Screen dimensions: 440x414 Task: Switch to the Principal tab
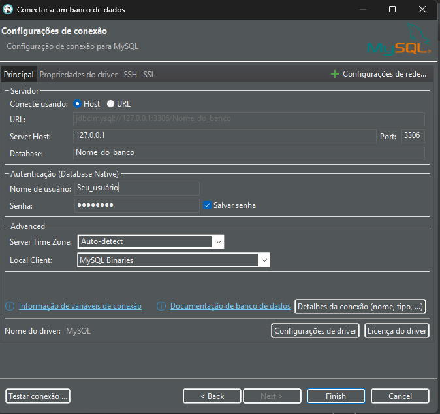coord(19,75)
